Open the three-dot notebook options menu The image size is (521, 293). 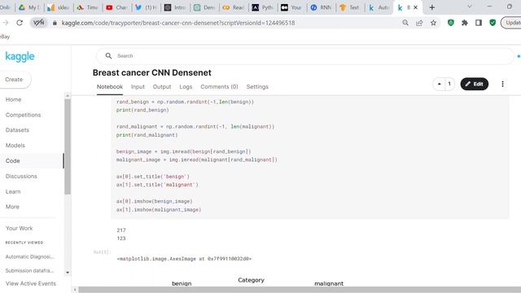point(502,84)
